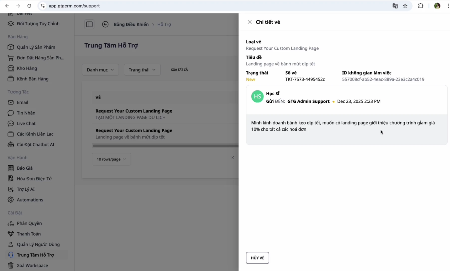Image resolution: width=450 pixels, height=271 pixels.
Task: Bookmark page with star icon
Action: [x=405, y=6]
